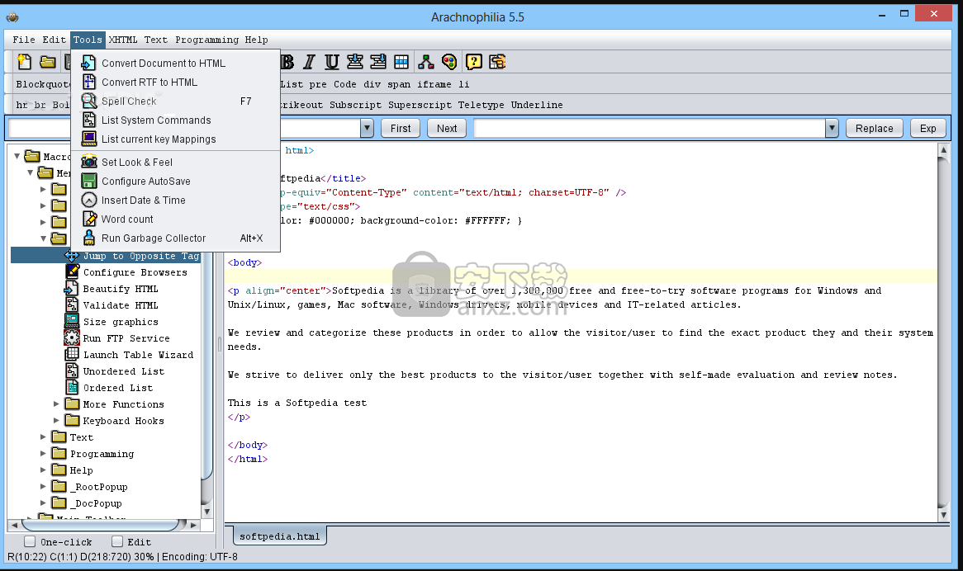This screenshot has height=571, width=963.
Task: Switch to the softpedia.html tab
Action: tap(279, 536)
